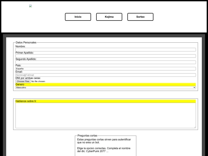
Task: Click the 'Genero' highlighted label
Action: (20, 84)
